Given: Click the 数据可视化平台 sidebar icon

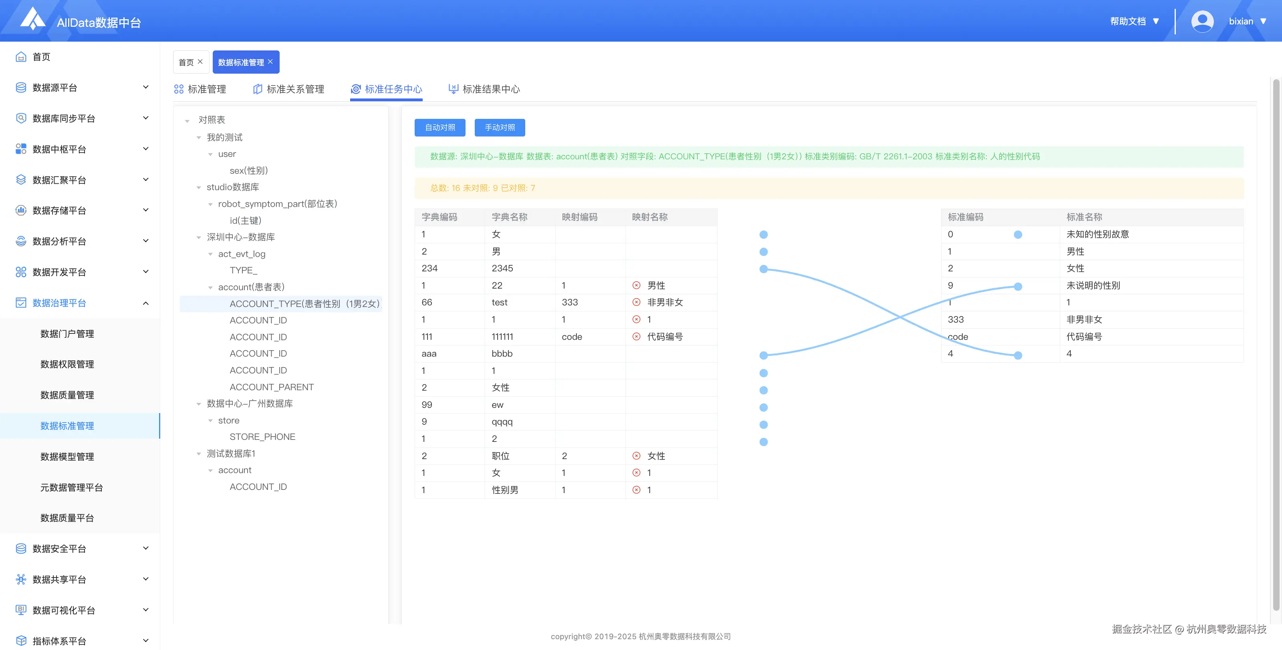Looking at the screenshot, I should (x=21, y=610).
